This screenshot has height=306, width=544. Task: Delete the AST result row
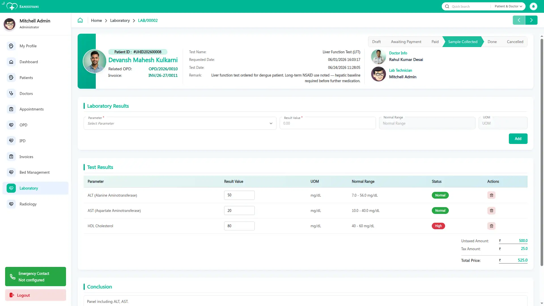492,211
